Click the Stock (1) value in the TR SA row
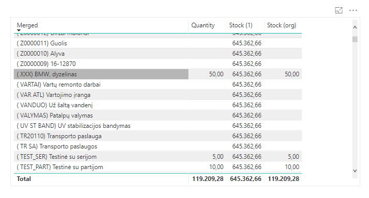369x198 pixels. coord(247,146)
